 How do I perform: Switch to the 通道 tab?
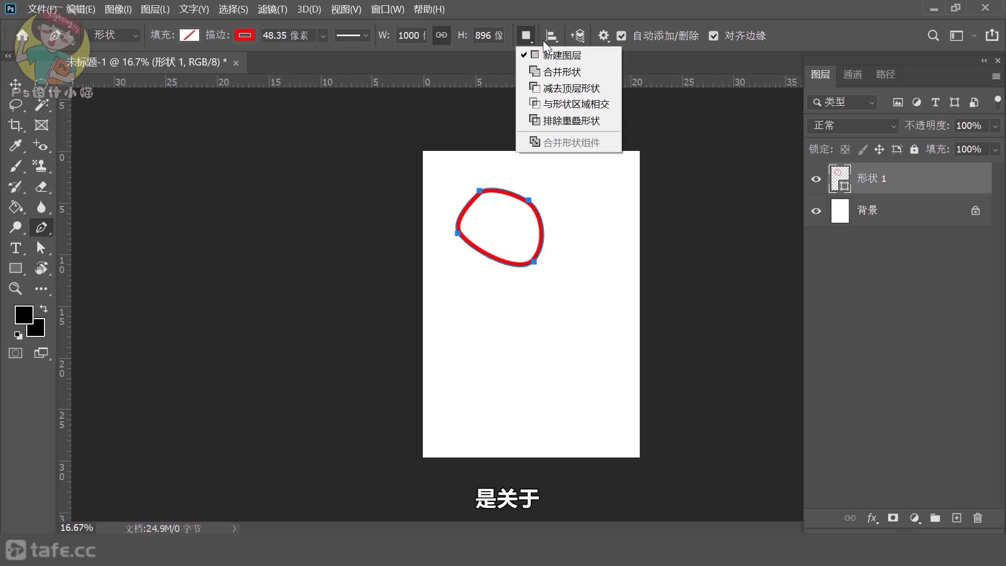point(852,74)
